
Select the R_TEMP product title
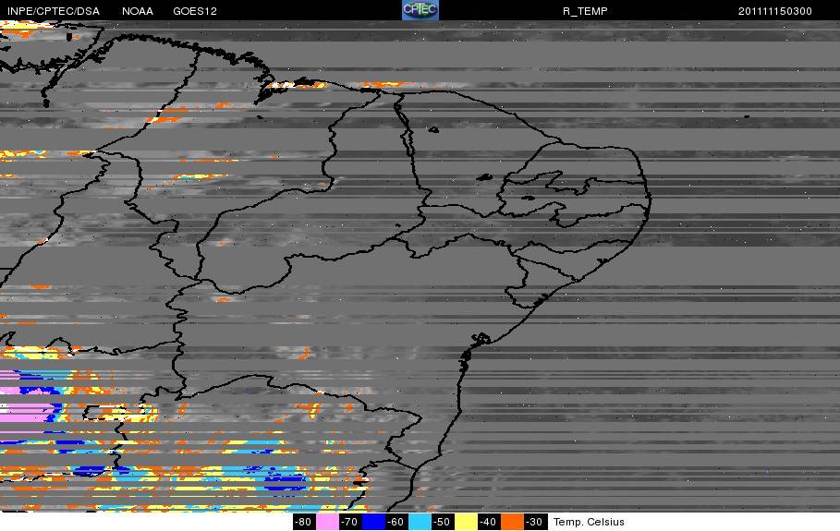click(x=585, y=11)
